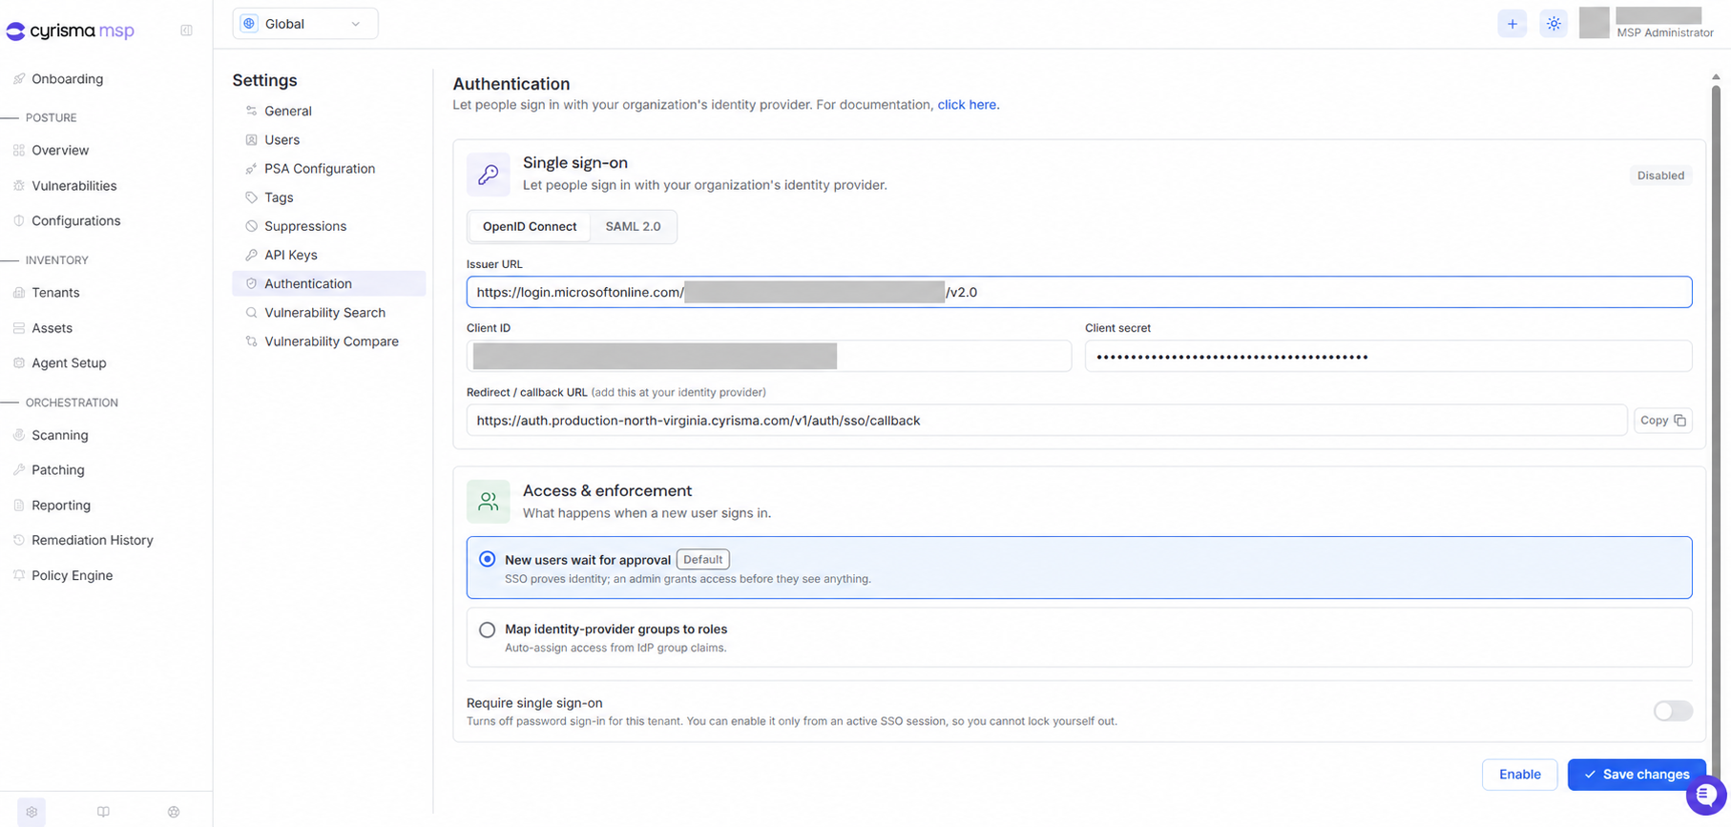
Task: Open Vulnerability Compare settings
Action: [x=328, y=341]
